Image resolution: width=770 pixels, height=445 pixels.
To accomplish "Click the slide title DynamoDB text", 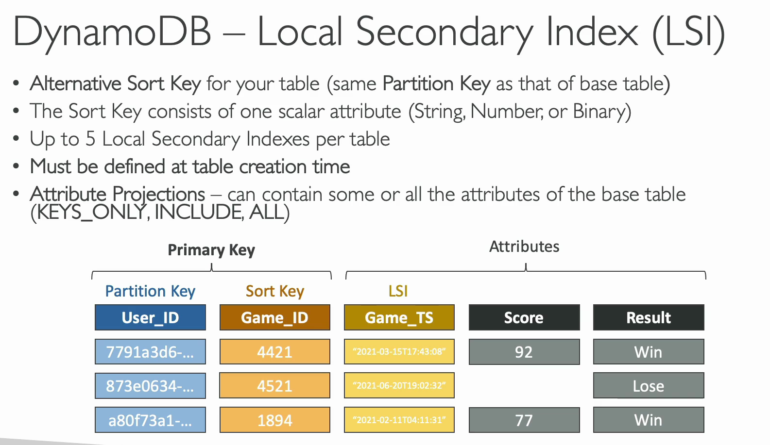I will coord(112,33).
